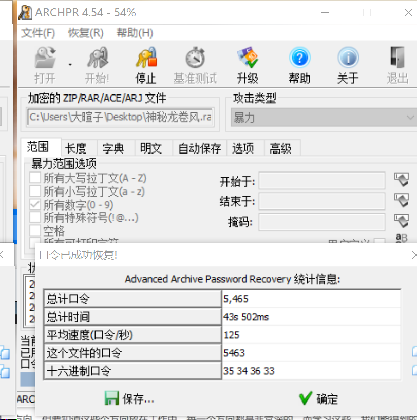Screen dimensions: 417x420
Task: Click the 总计时间 row label
Action: (x=133, y=317)
